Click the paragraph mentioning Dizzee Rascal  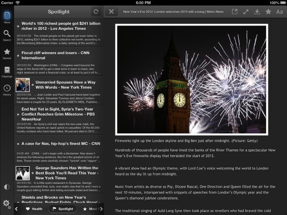[x=195, y=192]
